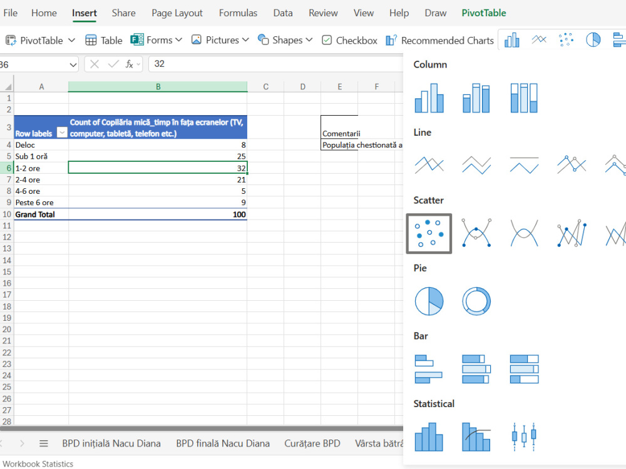
Task: Insert a box and whisker chart
Action: click(524, 437)
